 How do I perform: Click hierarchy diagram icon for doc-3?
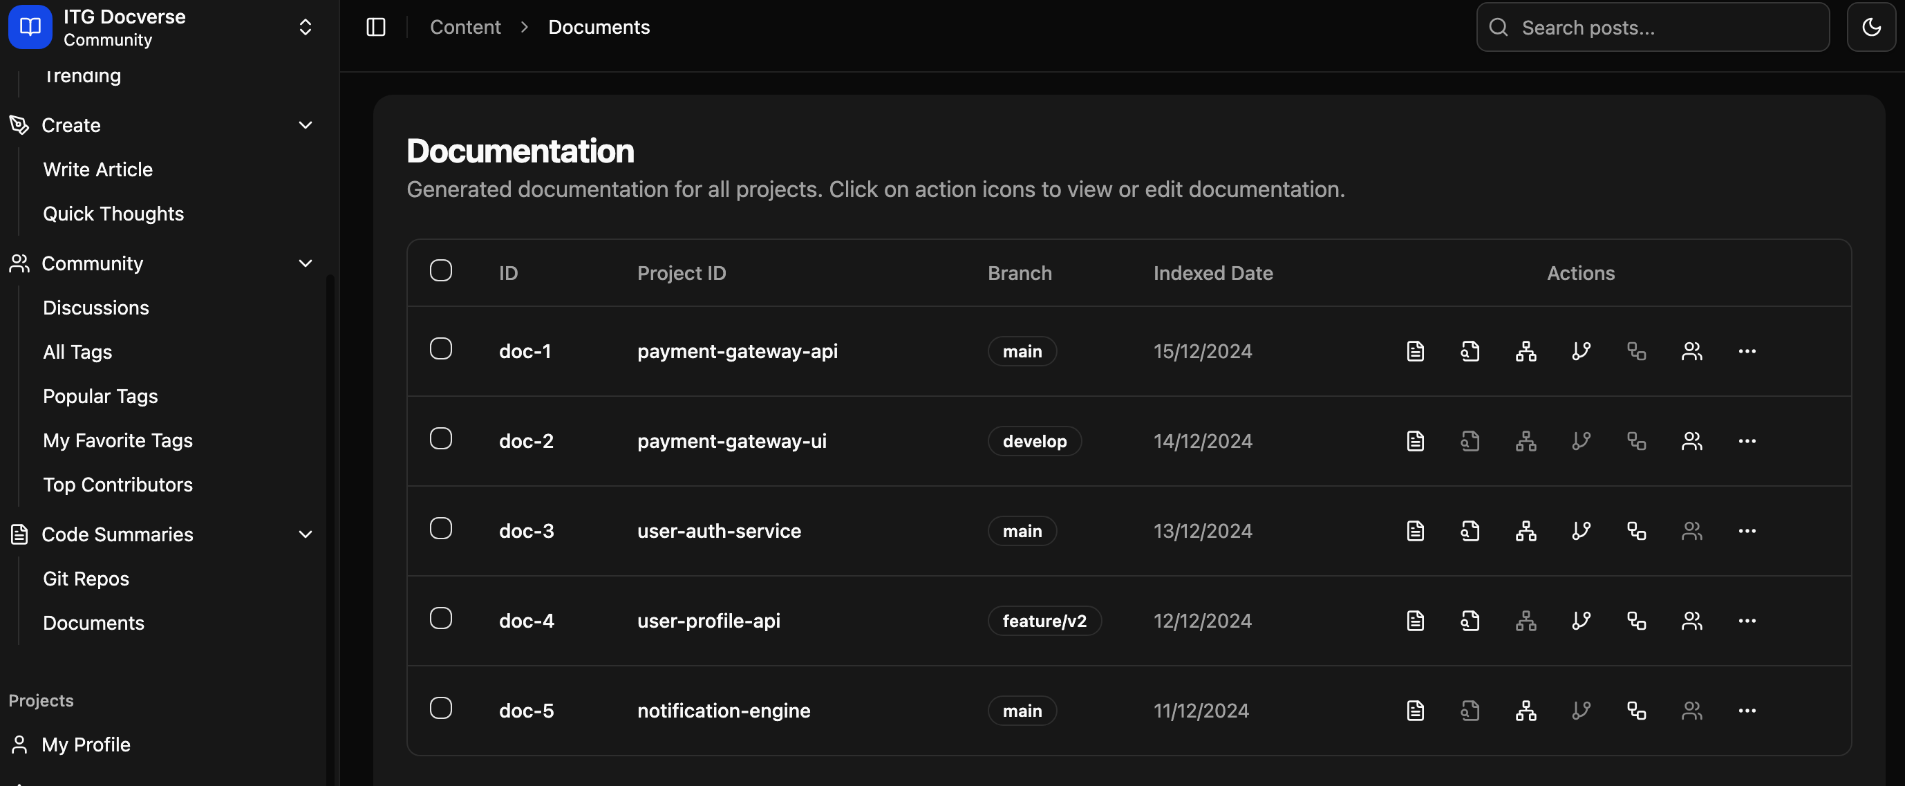click(x=1526, y=531)
